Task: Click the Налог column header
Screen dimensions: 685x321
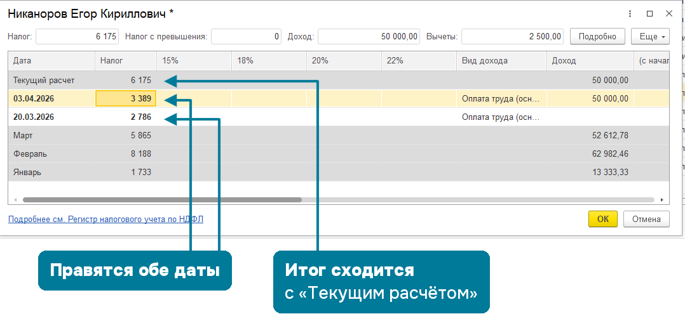Action: point(126,61)
